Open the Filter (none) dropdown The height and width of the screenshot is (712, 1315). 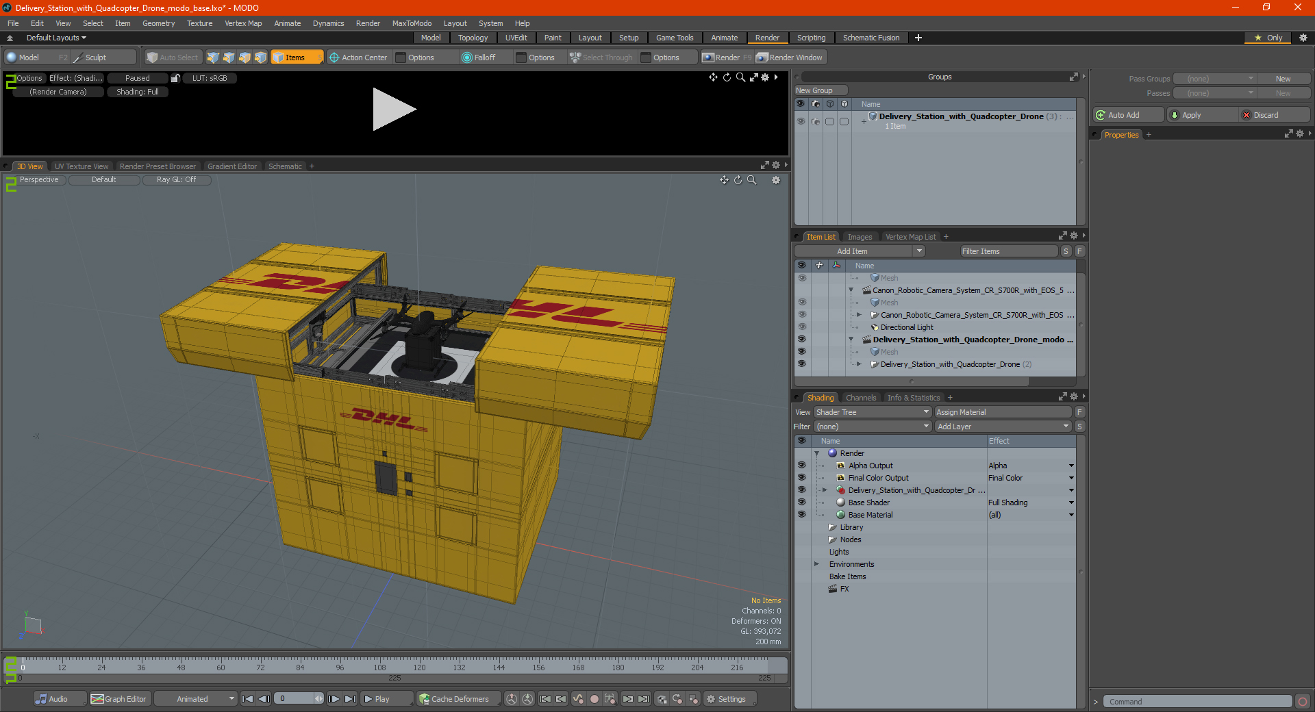click(873, 427)
